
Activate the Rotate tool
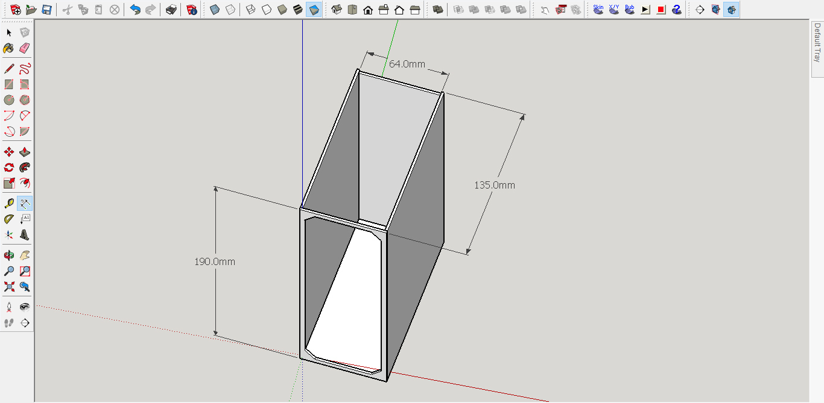(x=9, y=167)
